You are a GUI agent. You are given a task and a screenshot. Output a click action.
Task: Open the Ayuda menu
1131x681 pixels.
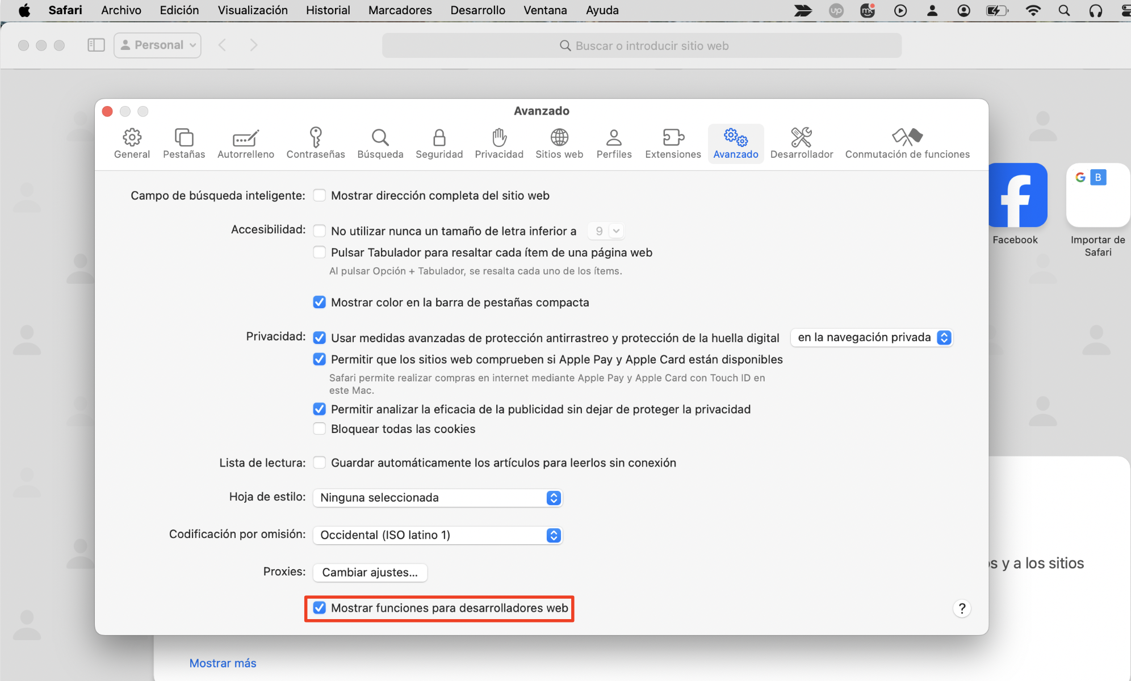click(x=602, y=10)
